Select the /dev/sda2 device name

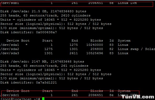(x=10, y=49)
